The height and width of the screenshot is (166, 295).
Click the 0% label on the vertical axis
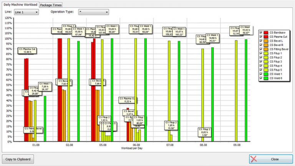(10, 142)
